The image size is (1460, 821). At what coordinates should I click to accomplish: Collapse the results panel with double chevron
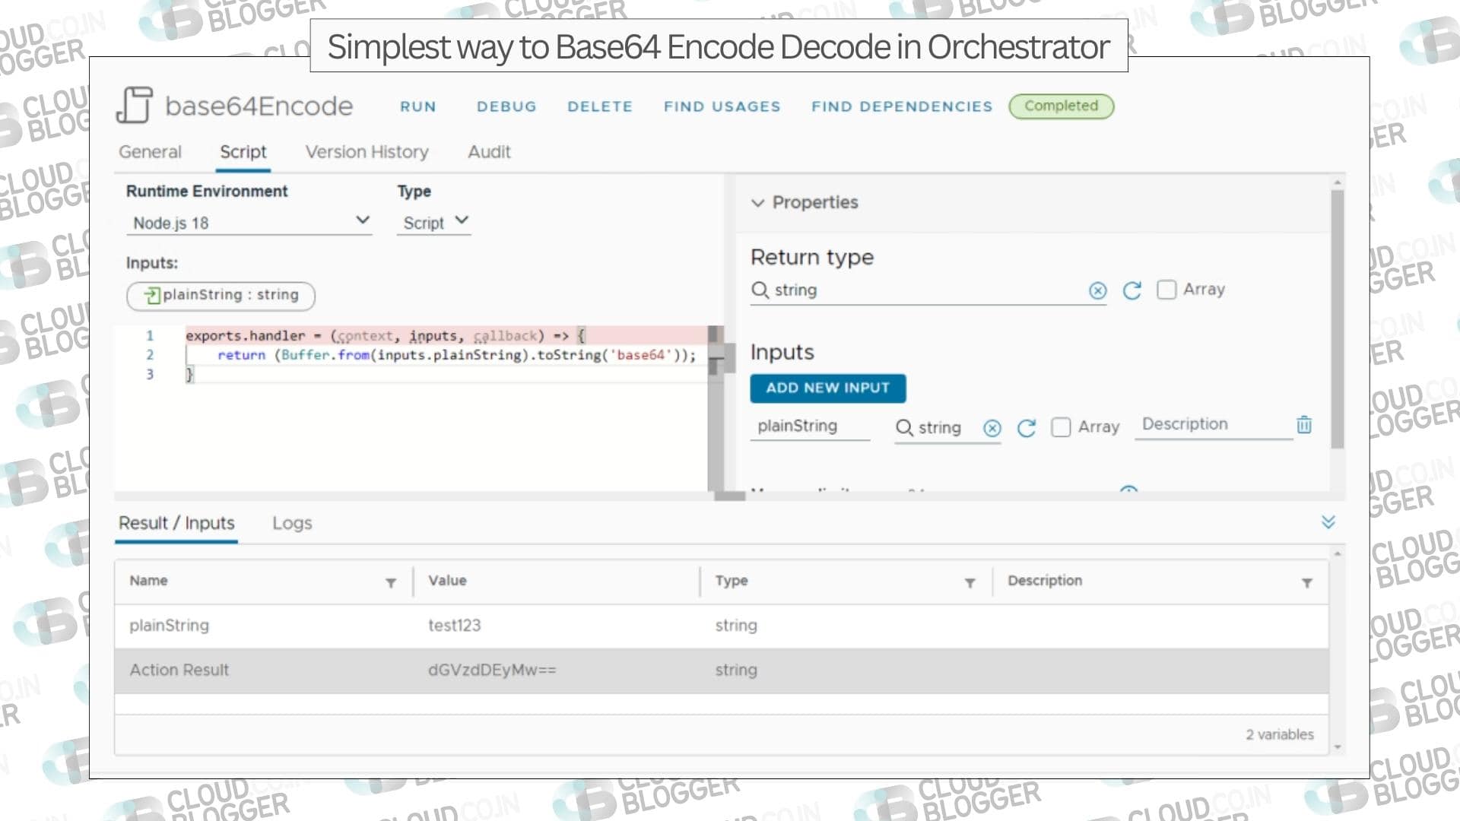pyautogui.click(x=1328, y=522)
